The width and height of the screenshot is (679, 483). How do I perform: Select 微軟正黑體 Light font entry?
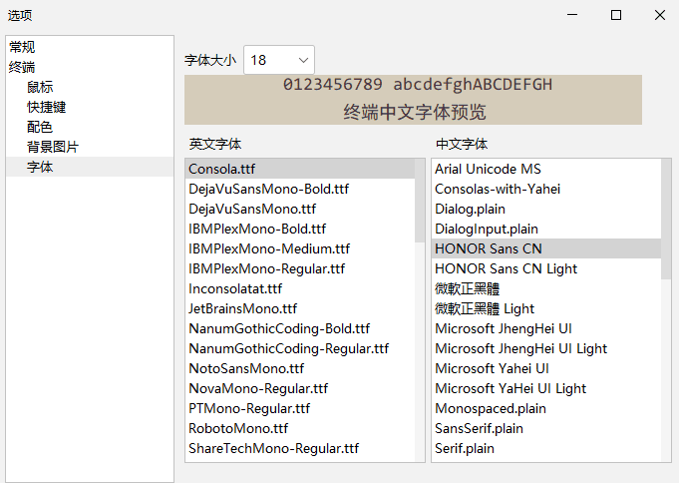[x=546, y=308]
